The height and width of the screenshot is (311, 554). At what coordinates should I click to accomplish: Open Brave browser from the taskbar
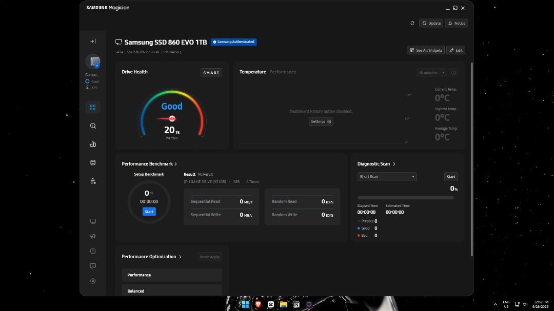[258, 304]
